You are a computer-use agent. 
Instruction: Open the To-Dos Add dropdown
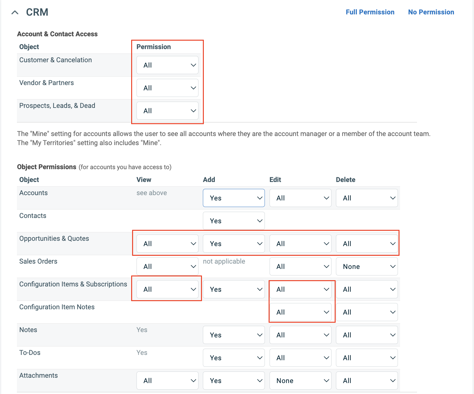[234, 357]
